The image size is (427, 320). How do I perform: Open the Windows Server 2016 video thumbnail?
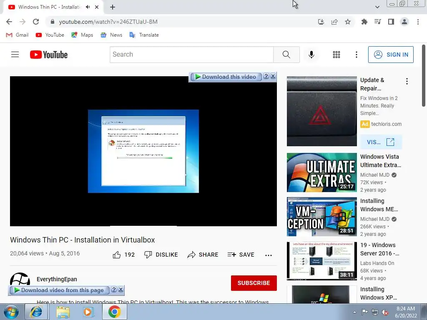tap(322, 261)
